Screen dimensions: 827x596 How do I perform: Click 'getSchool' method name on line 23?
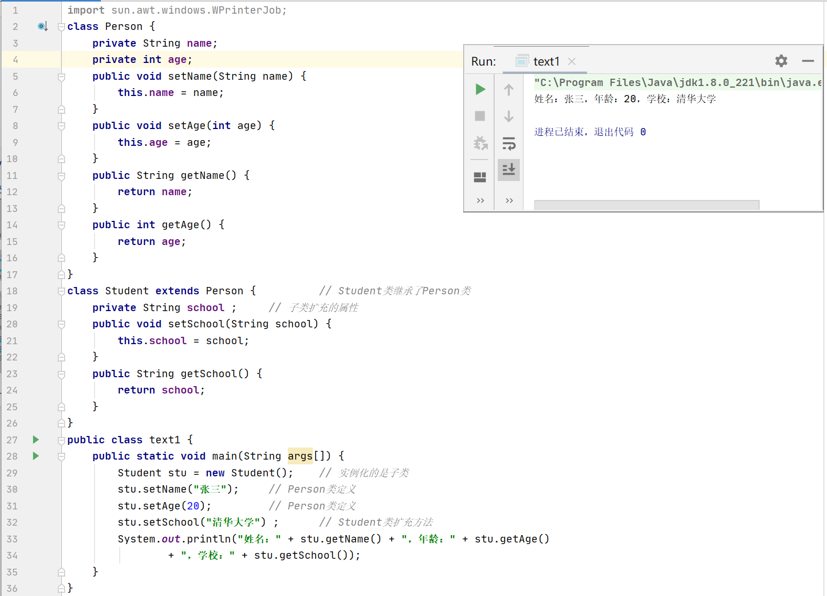208,374
